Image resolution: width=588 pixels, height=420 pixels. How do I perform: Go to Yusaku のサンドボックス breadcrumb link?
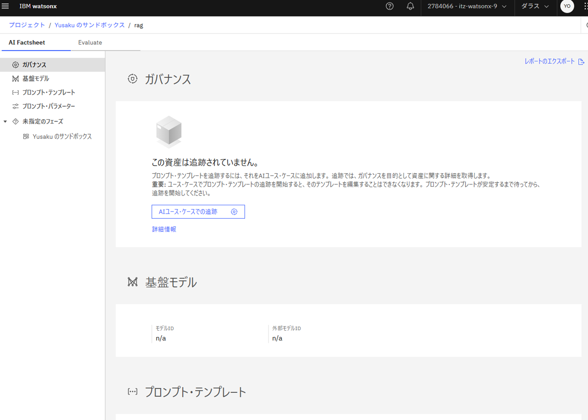point(90,25)
